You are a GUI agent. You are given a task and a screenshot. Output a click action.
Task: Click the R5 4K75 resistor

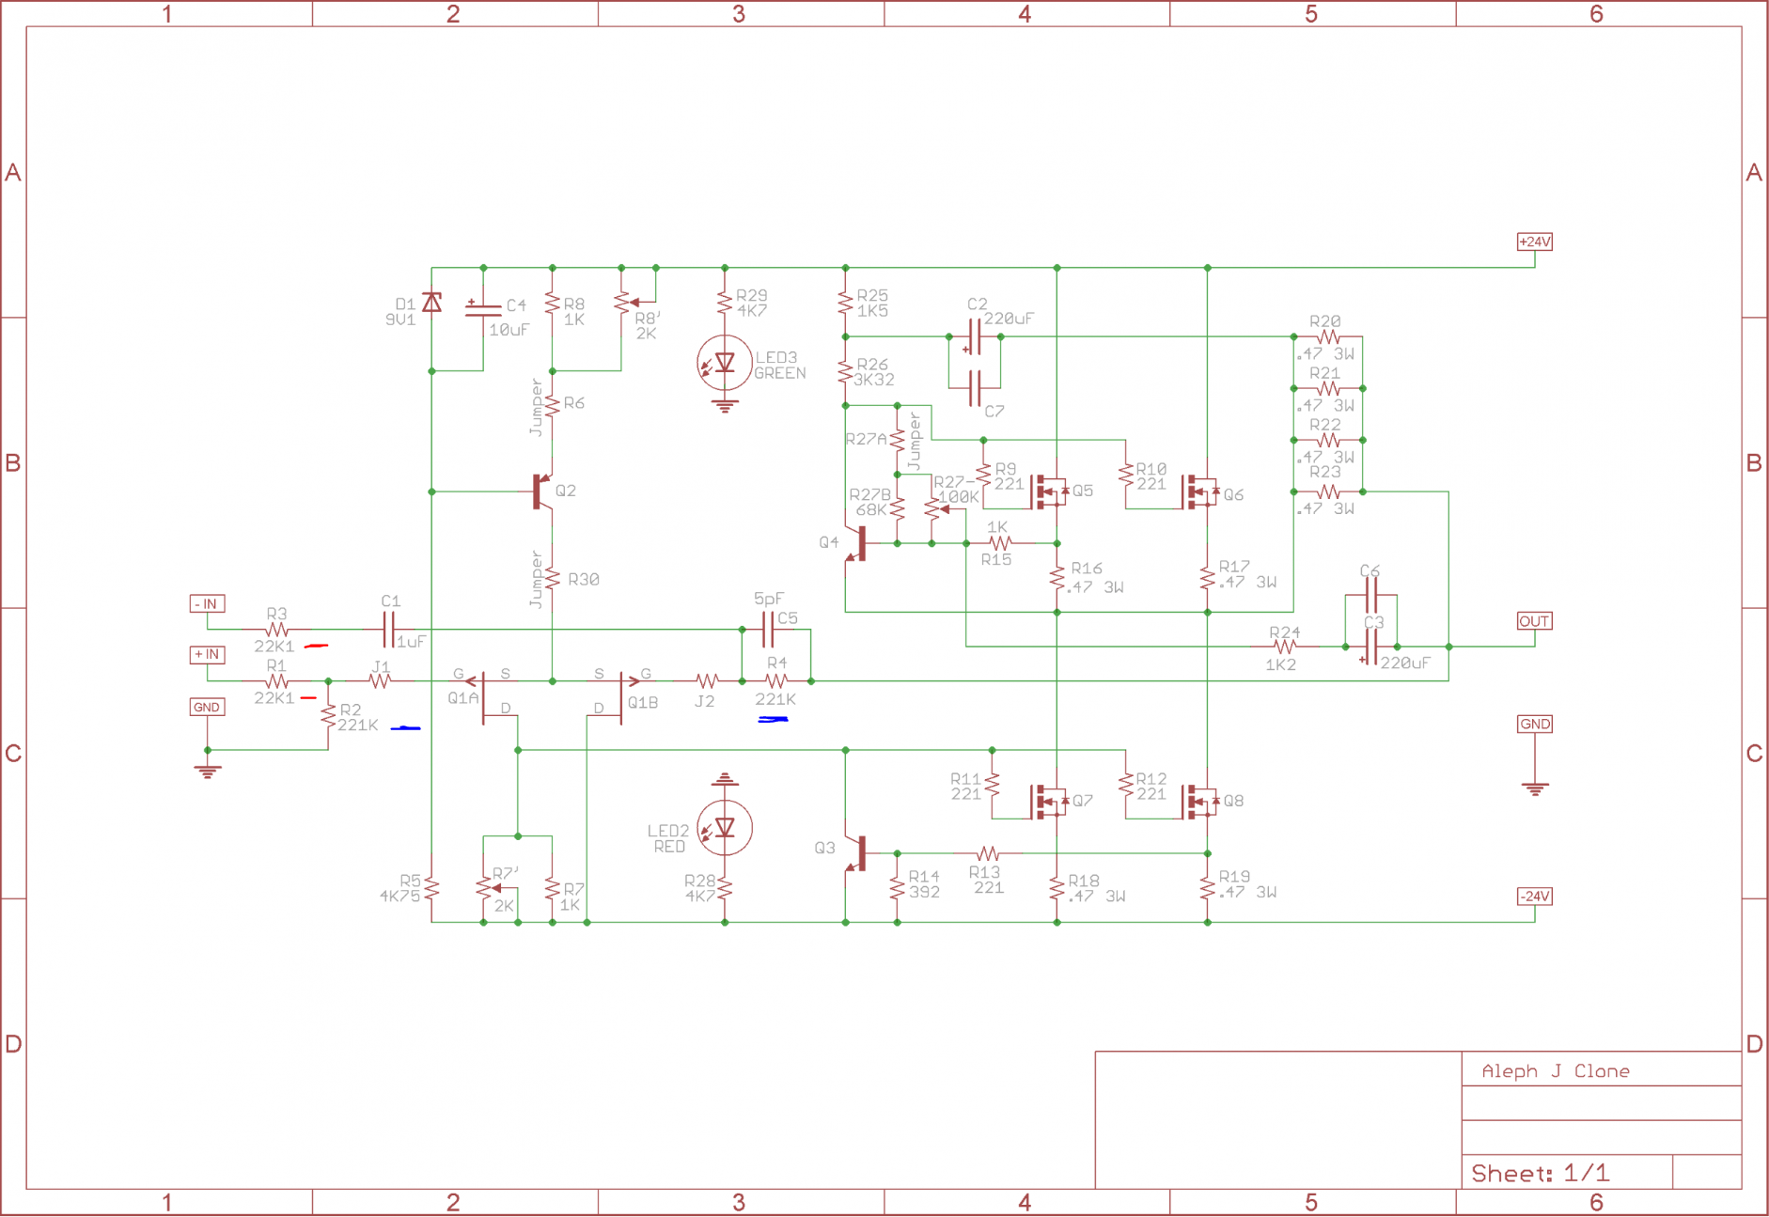coord(431,887)
